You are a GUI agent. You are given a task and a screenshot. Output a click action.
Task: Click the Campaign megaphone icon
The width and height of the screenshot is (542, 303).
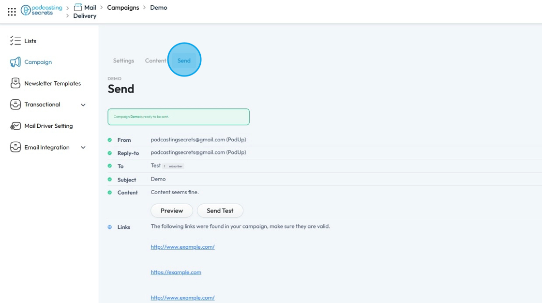tap(15, 62)
